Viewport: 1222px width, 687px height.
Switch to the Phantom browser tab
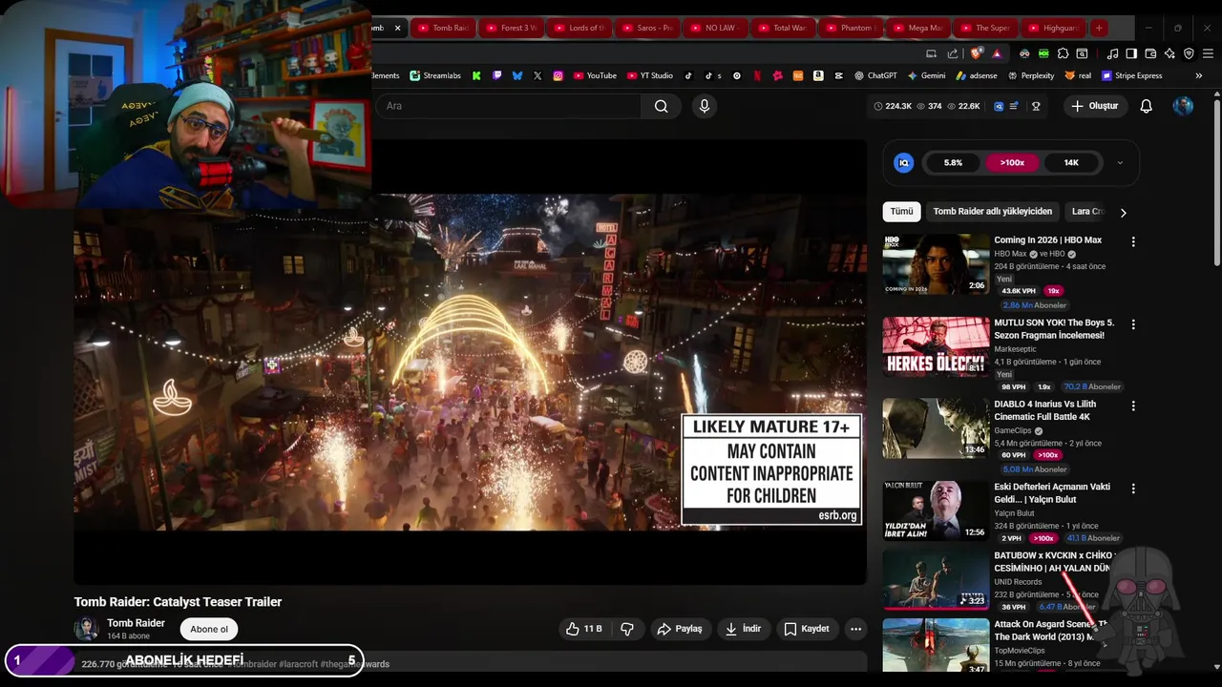pos(851,28)
